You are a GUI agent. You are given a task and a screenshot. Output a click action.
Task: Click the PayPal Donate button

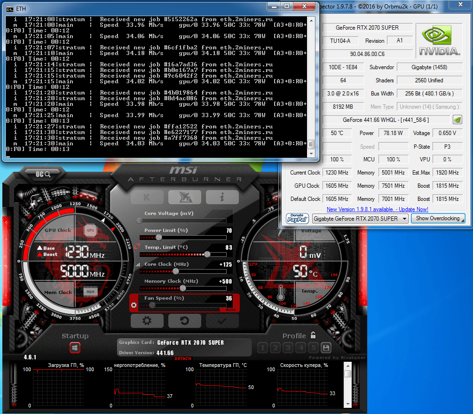(x=297, y=218)
